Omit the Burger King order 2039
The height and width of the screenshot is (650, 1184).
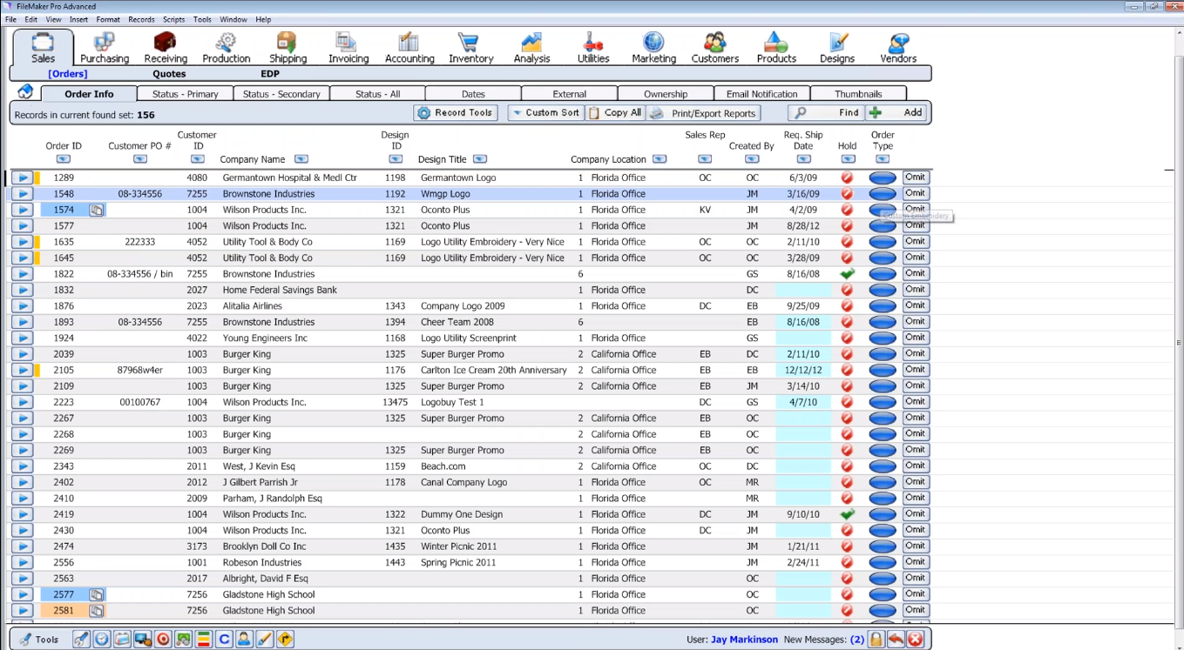coord(915,353)
